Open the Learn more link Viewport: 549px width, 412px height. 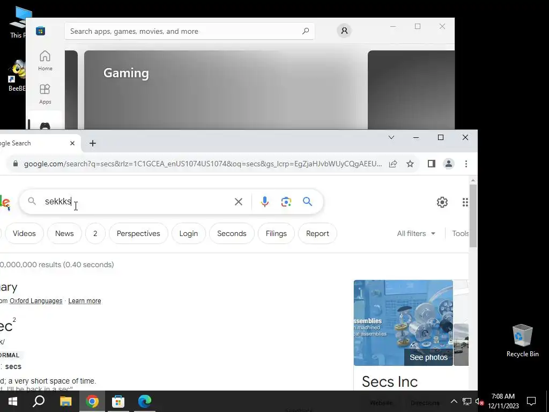(85, 301)
